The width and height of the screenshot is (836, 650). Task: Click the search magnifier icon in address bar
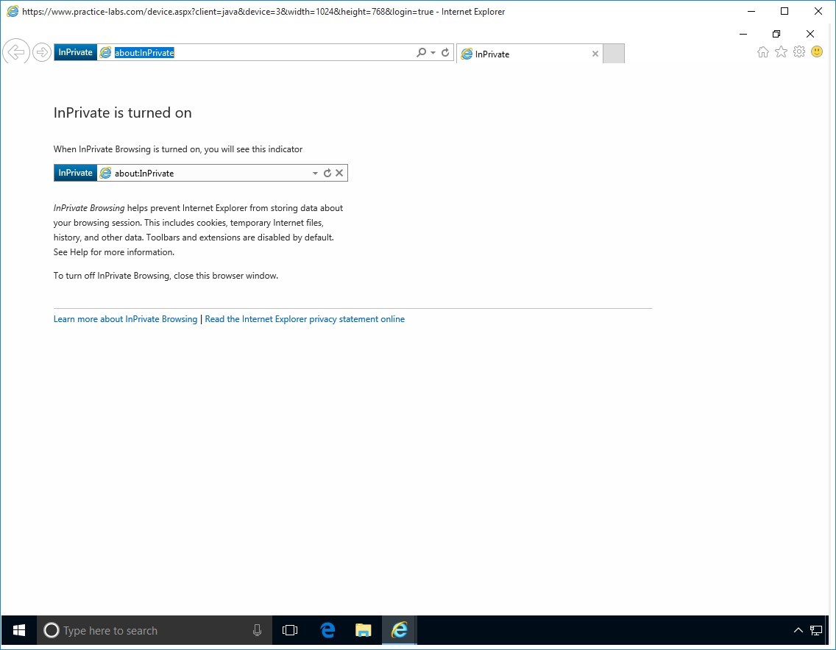click(421, 53)
